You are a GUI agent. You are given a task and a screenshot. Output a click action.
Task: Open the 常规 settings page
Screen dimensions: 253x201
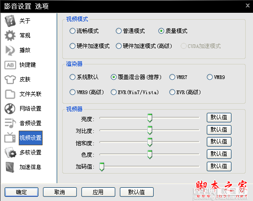tap(25, 36)
